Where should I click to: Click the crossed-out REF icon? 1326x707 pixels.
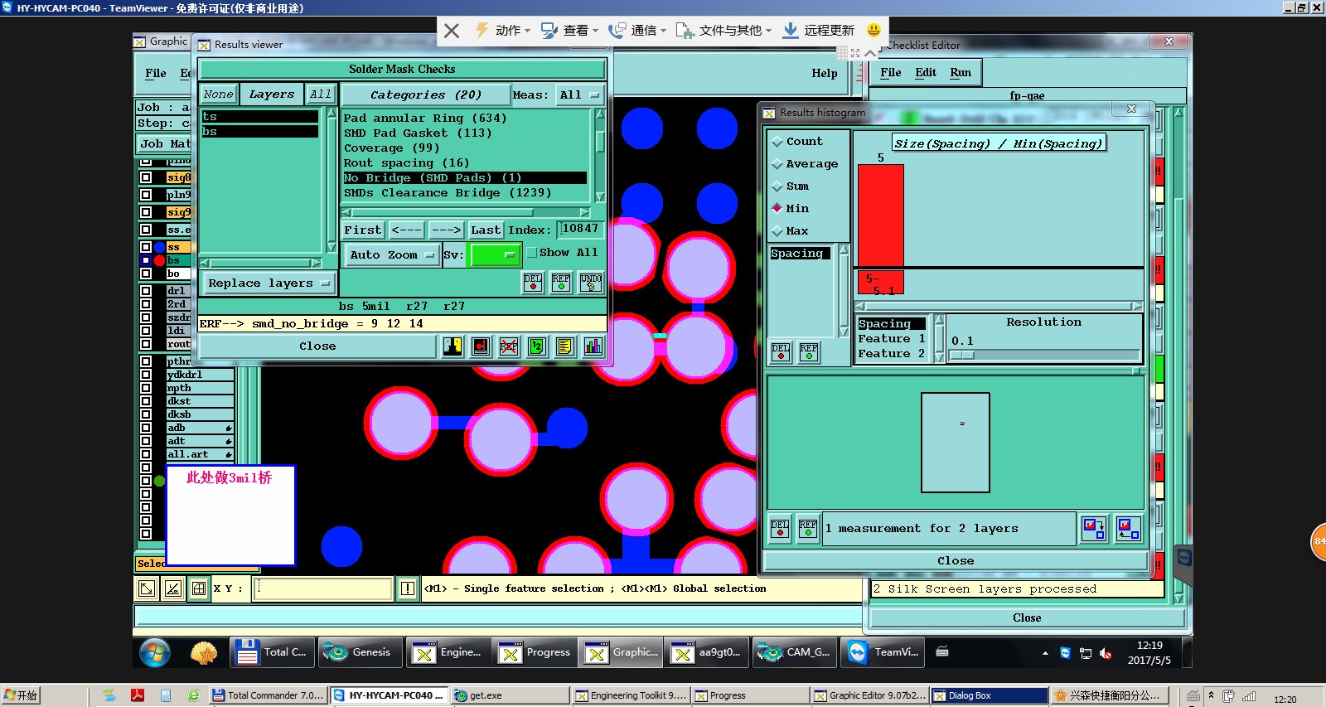(509, 346)
